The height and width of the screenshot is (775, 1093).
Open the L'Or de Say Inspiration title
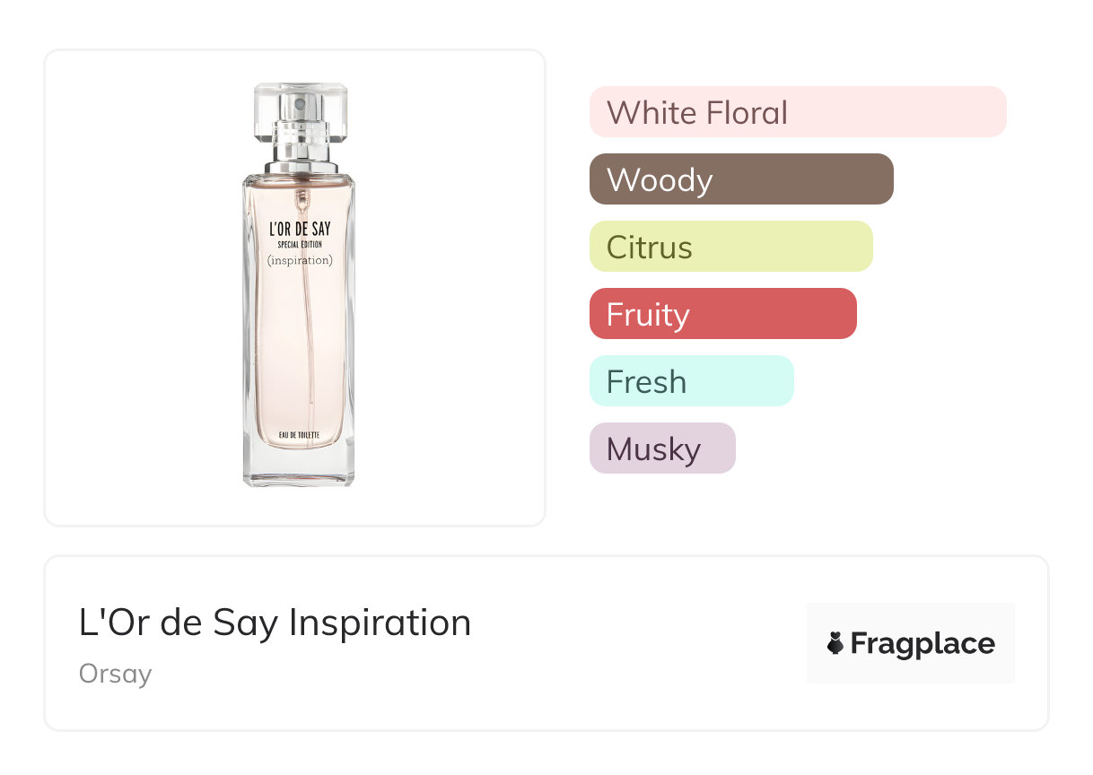[x=275, y=623]
